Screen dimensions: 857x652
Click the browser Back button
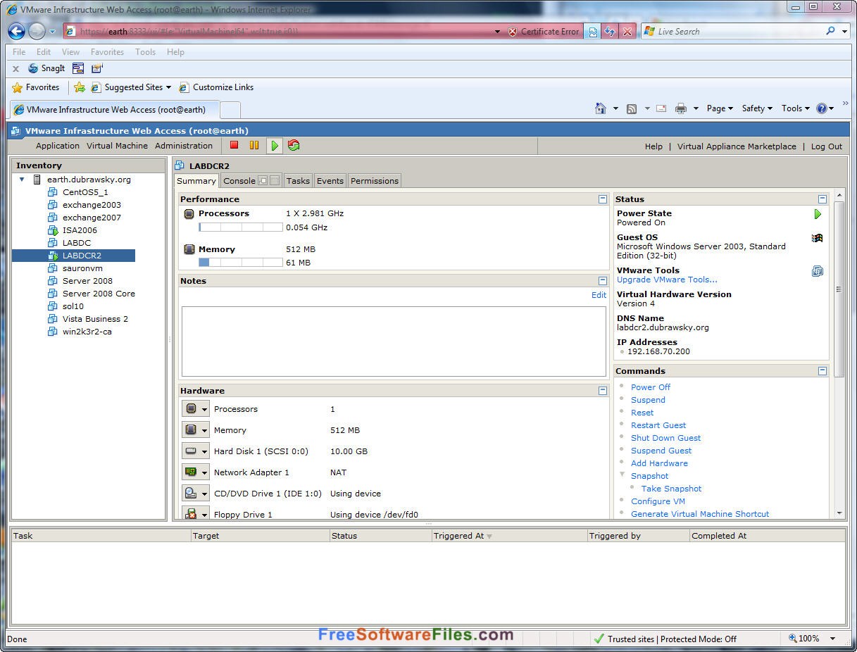tap(17, 31)
